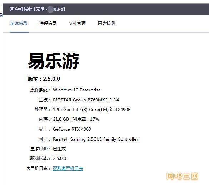Open the 文件管理 tab
209x185 pixels.
[77, 24]
